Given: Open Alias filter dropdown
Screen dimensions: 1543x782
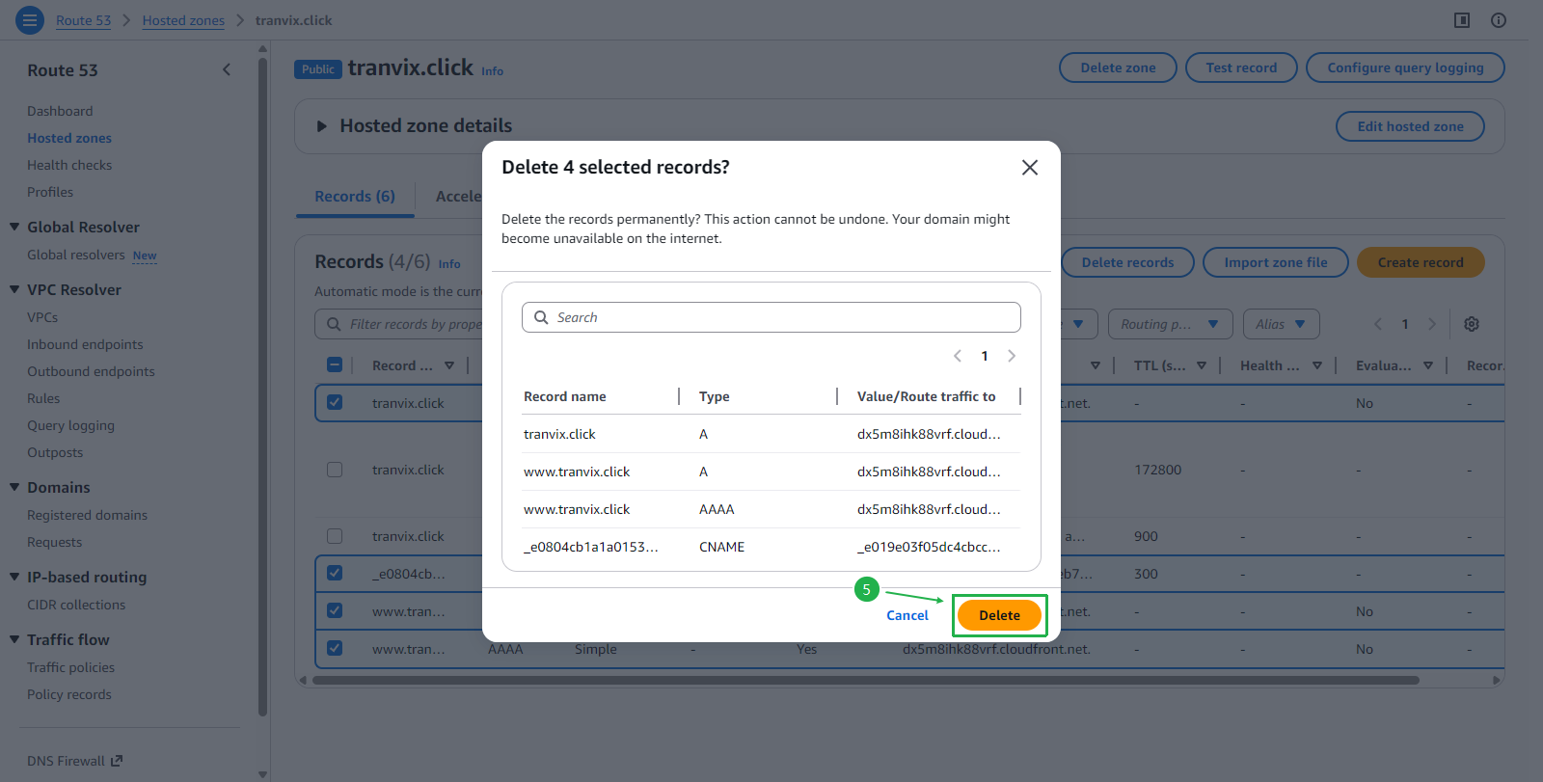Looking at the screenshot, I should coord(1281,324).
